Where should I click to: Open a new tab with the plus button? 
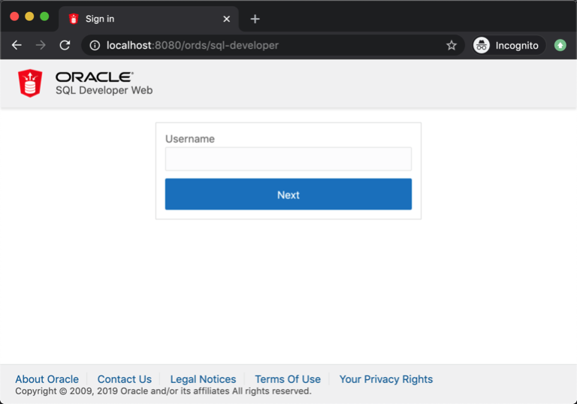pyautogui.click(x=255, y=19)
